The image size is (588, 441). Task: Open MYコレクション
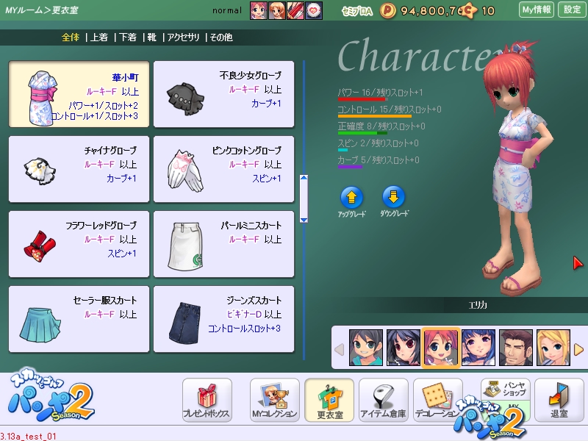pyautogui.click(x=274, y=400)
